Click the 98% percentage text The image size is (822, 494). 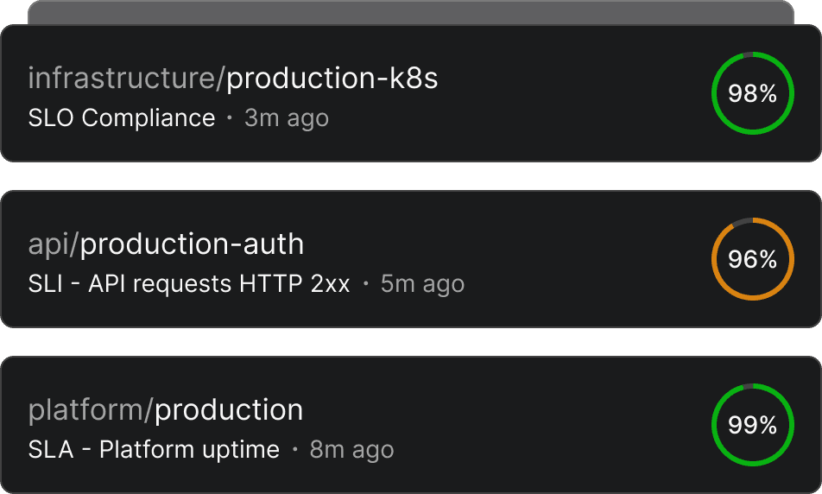pos(752,93)
